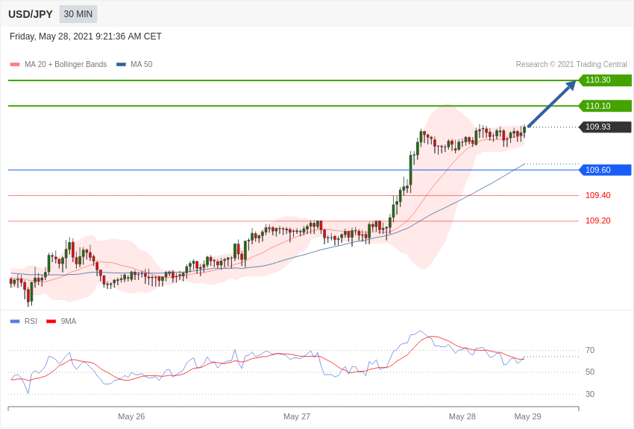Viewport: 634px width, 429px height.
Task: Select the chart date and time text
Action: [85, 36]
